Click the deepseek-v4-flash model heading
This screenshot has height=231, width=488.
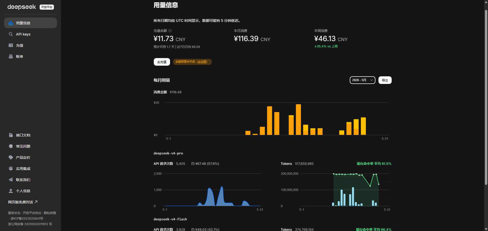(170, 219)
